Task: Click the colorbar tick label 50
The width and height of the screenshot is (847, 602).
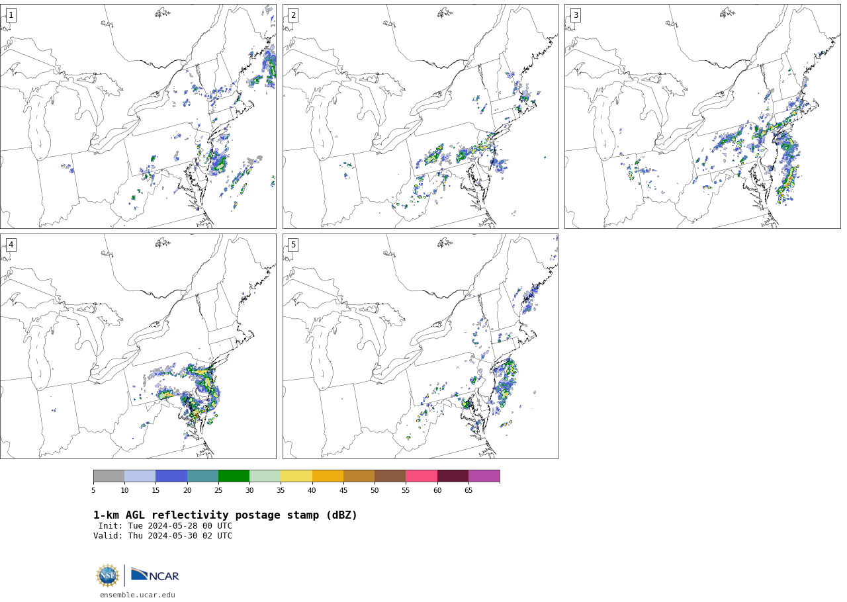Action: [375, 490]
